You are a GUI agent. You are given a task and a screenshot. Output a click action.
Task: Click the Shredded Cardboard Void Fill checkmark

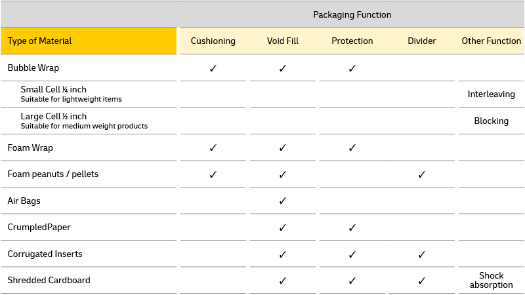pyautogui.click(x=283, y=281)
